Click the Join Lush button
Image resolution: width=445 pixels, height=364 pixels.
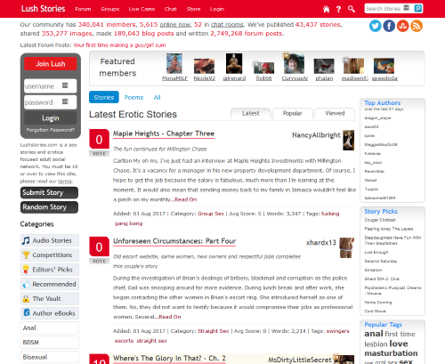pyautogui.click(x=51, y=64)
